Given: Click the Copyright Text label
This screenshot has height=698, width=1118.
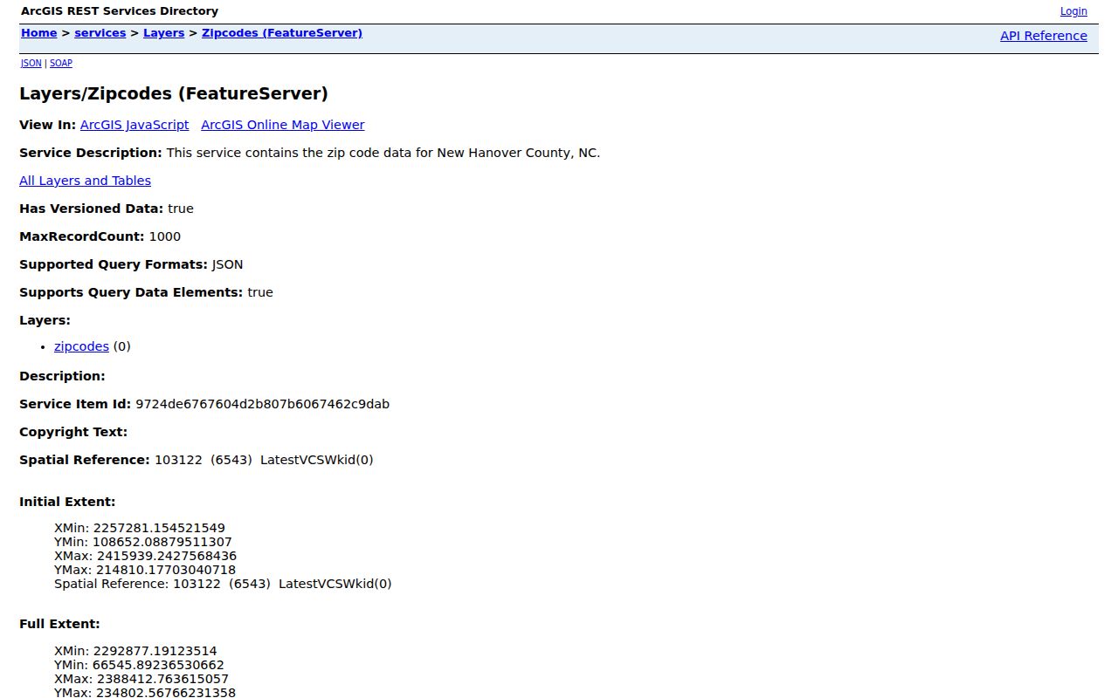Looking at the screenshot, I should [73, 432].
